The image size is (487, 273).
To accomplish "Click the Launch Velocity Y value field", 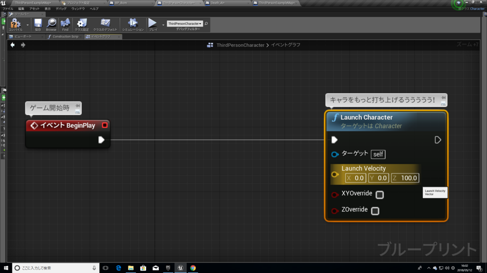I will (x=379, y=178).
